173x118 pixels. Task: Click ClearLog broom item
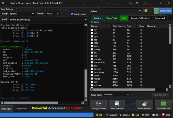[125, 115]
